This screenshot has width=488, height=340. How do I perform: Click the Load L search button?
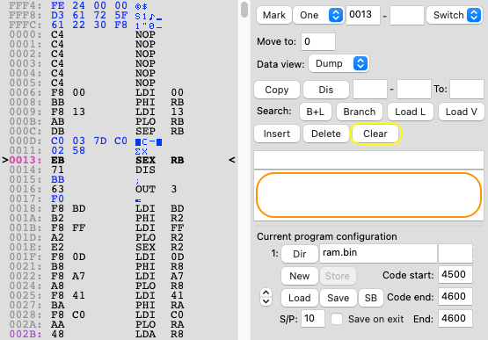coord(411,112)
